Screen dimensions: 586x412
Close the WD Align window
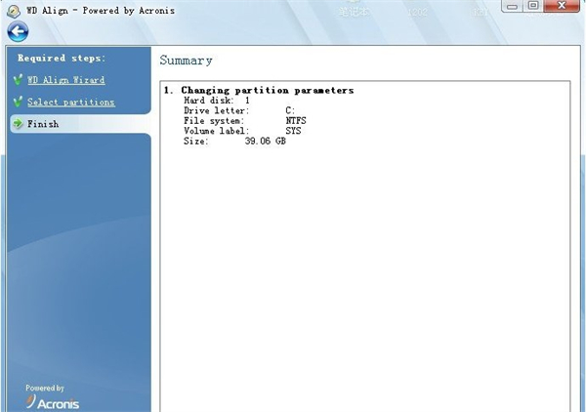coord(562,6)
